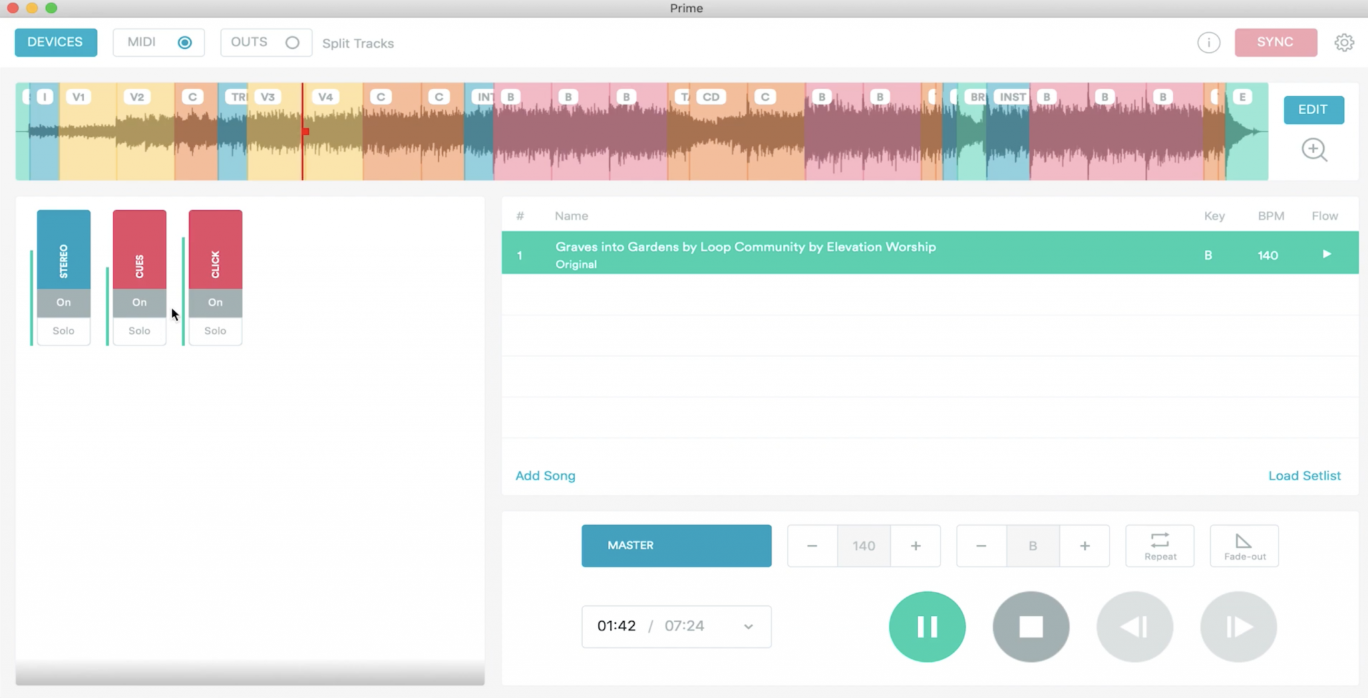This screenshot has width=1368, height=698.
Task: Open the waveform zoom magnifier
Action: tap(1315, 150)
